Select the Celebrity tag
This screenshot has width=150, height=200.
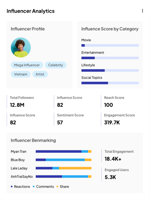pyautogui.click(x=56, y=65)
